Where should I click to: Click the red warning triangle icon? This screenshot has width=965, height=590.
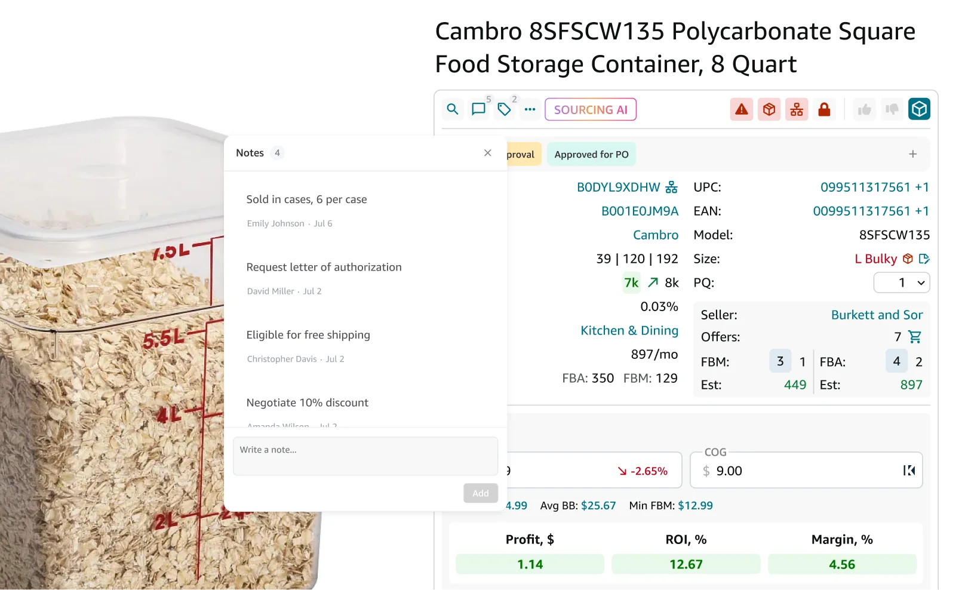point(741,109)
